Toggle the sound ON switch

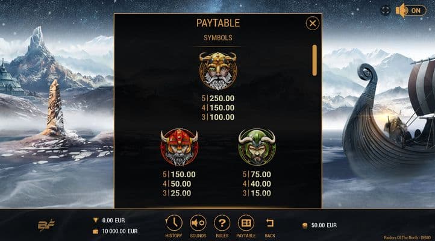coord(411,11)
